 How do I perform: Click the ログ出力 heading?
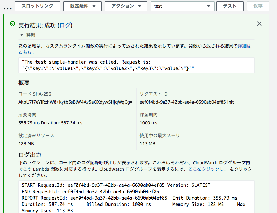pyautogui.click(x=30, y=155)
